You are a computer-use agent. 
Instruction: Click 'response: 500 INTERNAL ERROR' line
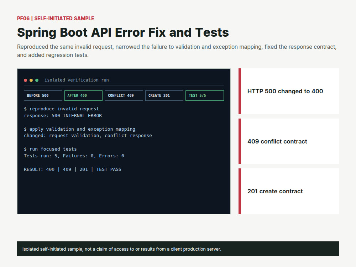tap(63, 116)
